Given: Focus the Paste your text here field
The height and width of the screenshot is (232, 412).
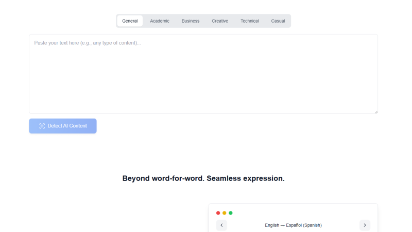Looking at the screenshot, I should 203,74.
